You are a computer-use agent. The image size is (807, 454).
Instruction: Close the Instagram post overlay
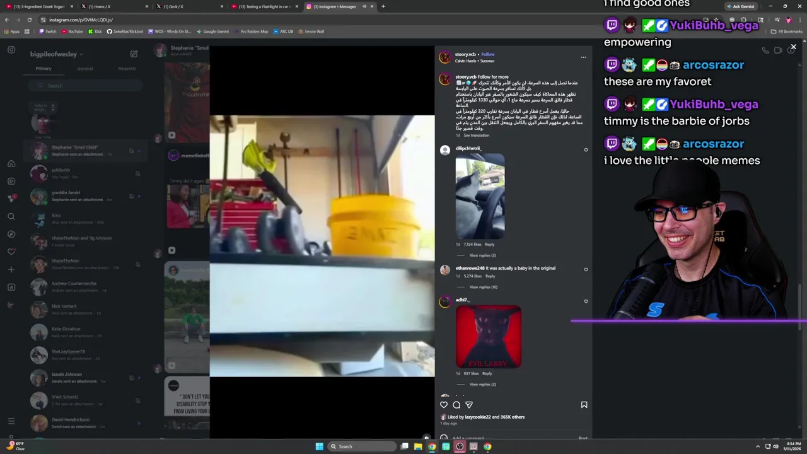(x=793, y=47)
